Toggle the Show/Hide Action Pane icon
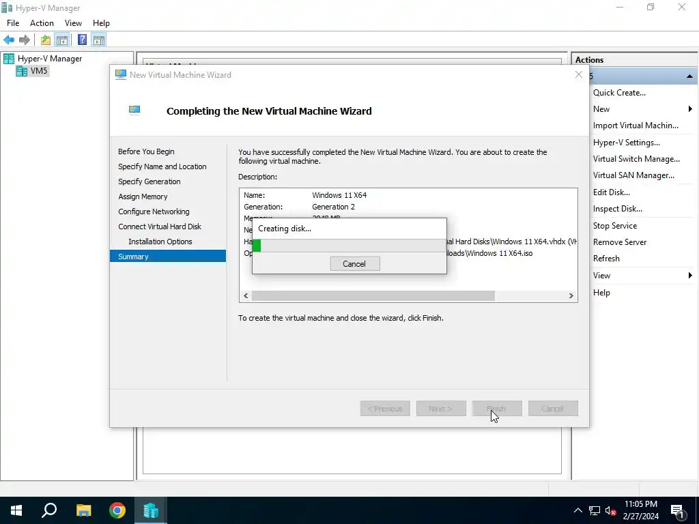 pyautogui.click(x=99, y=40)
